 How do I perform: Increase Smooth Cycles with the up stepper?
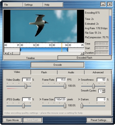point(103,90)
